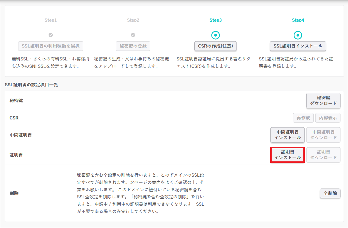Switch to the SSL証明書インストール step
This screenshot has height=228, width=348.
298,46
